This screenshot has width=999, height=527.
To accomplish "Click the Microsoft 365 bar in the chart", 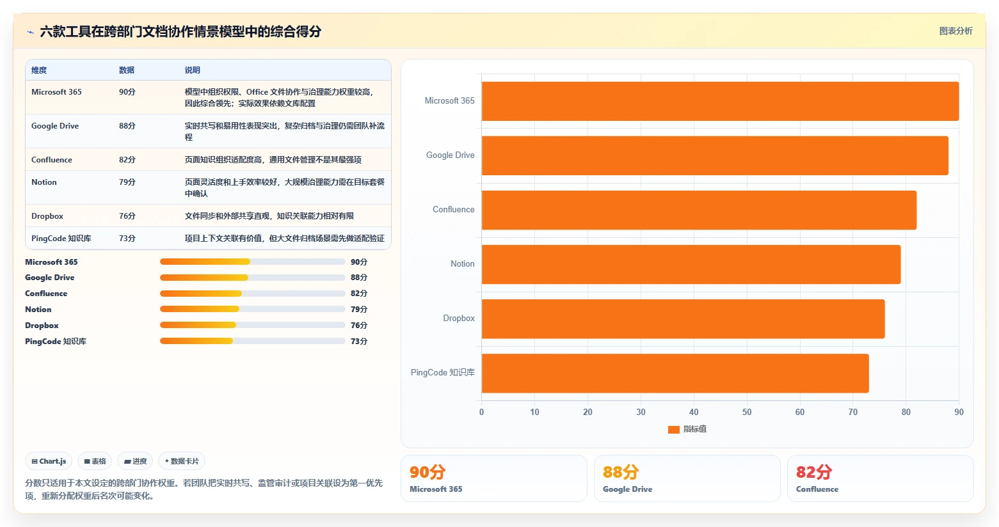I will (720, 101).
